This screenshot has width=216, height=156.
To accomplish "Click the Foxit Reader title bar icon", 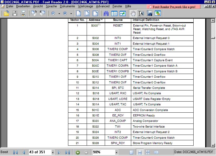I will 2,2.
